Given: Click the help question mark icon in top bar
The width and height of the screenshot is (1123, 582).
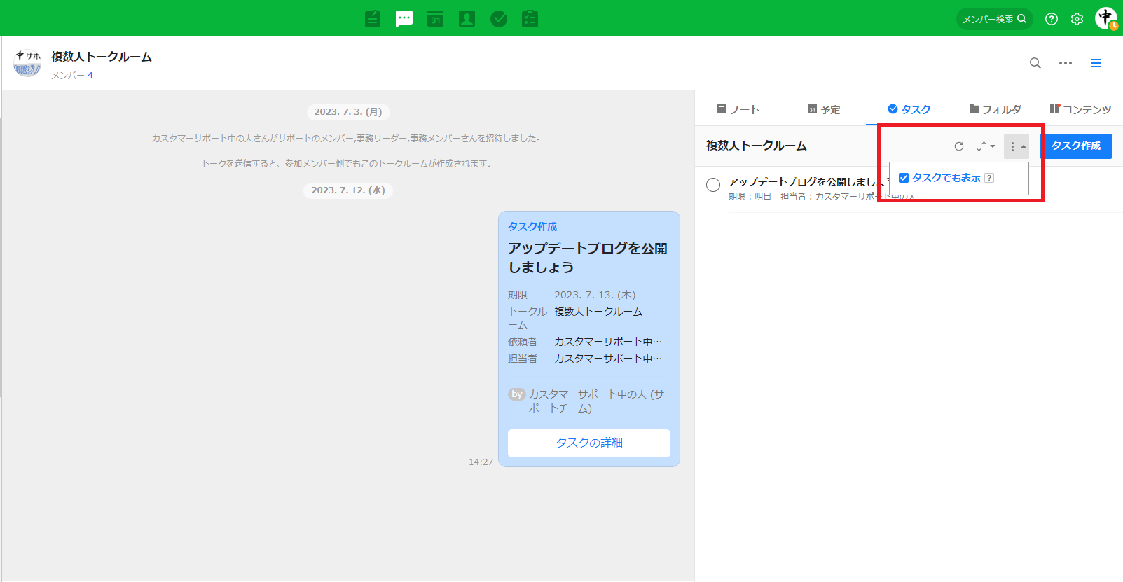Looking at the screenshot, I should click(1052, 19).
